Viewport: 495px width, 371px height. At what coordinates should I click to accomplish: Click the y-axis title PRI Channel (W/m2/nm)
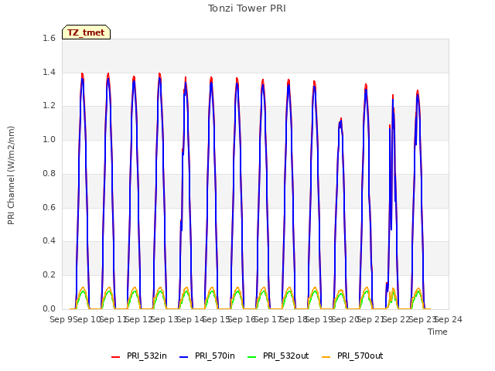(11, 175)
